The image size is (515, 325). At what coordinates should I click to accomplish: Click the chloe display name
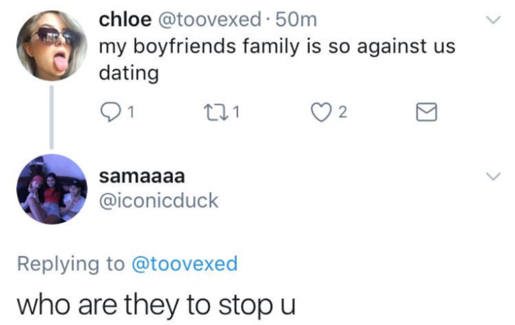[125, 20]
